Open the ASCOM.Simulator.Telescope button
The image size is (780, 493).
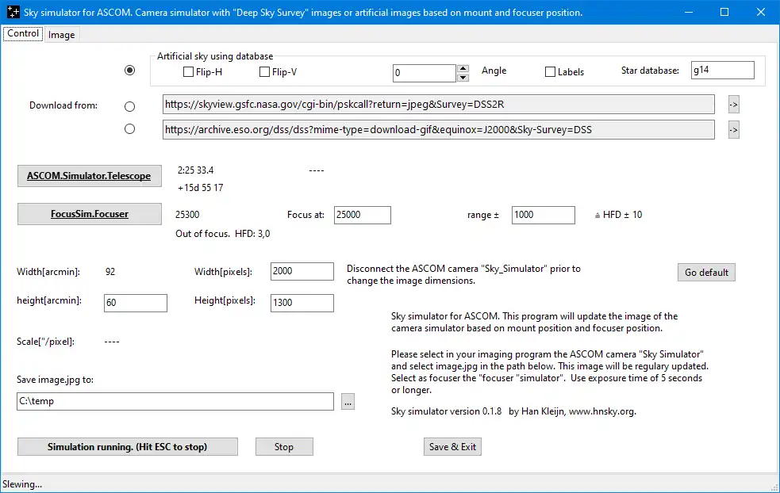90,176
